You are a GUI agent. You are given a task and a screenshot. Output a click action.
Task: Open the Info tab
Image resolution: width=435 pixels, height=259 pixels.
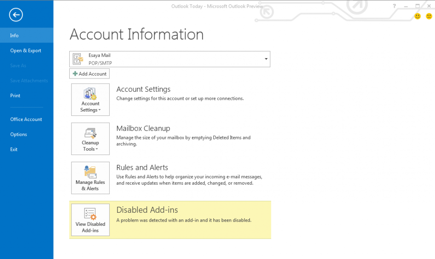click(27, 35)
